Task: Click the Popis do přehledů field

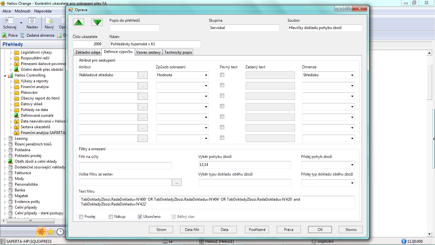Action: coord(134,28)
